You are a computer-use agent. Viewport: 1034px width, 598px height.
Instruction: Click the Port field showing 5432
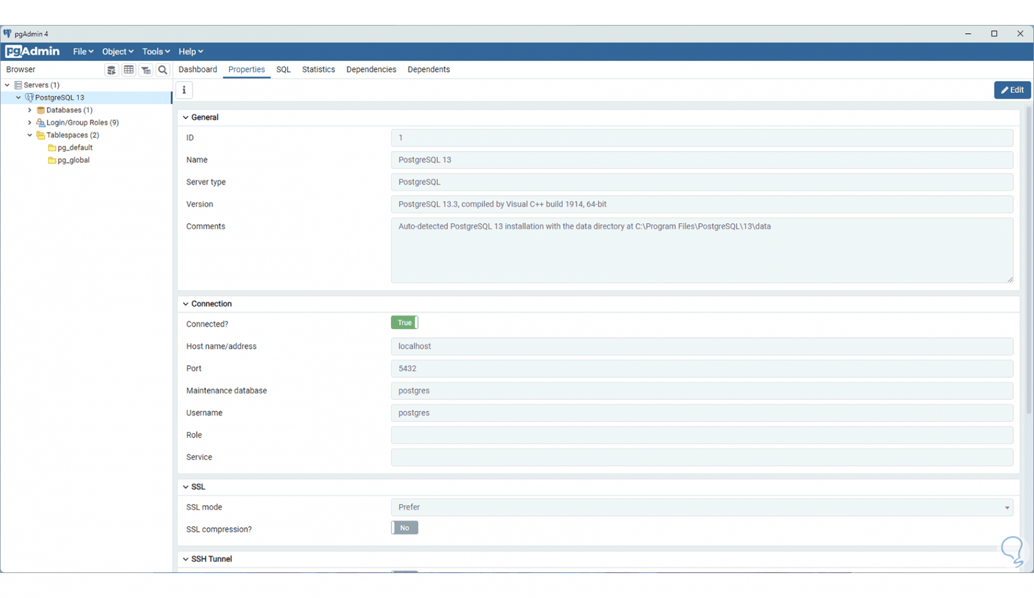pyautogui.click(x=702, y=369)
